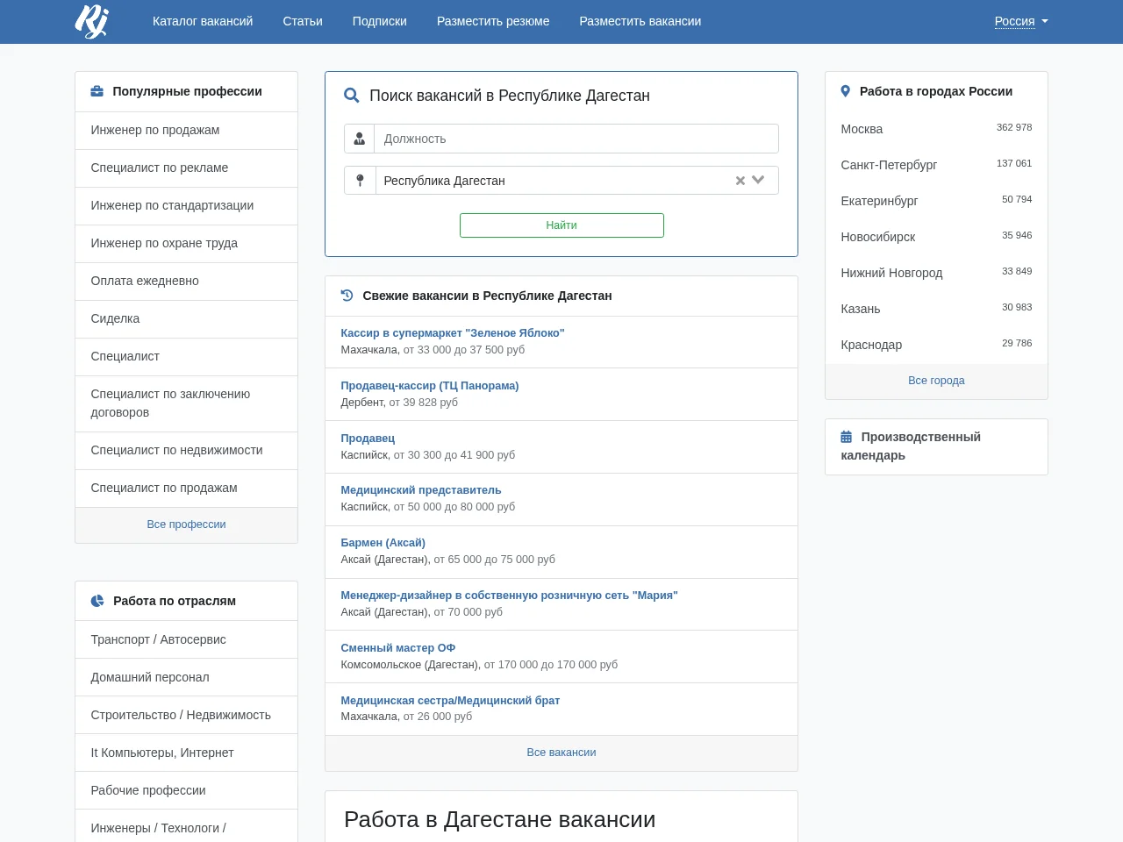This screenshot has height=842, width=1123.
Task: Open vacancy Медицинская сестра/Медицинский брат
Action: 450,701
